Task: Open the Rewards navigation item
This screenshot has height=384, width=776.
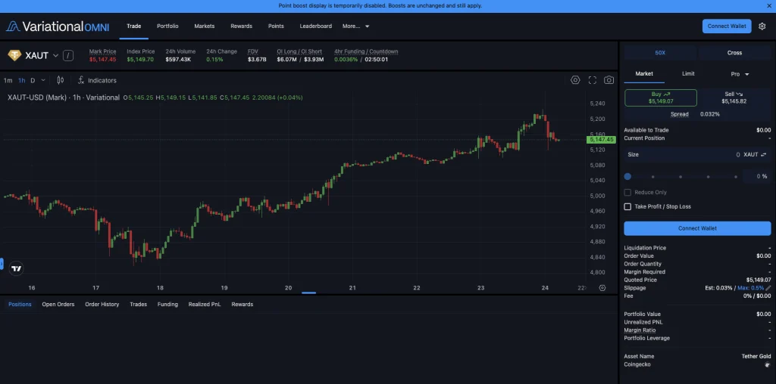Action: point(241,26)
